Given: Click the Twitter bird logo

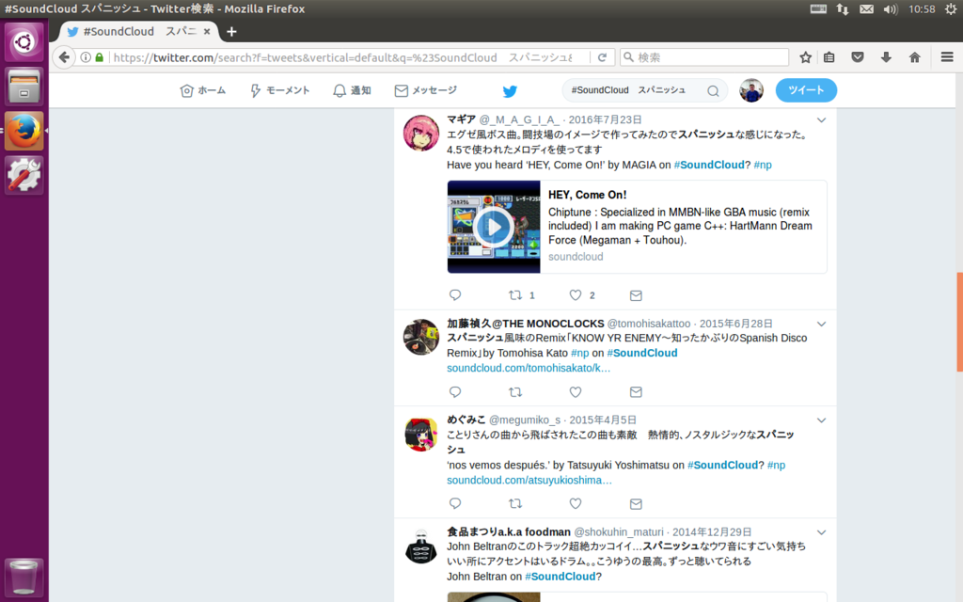Looking at the screenshot, I should point(510,91).
